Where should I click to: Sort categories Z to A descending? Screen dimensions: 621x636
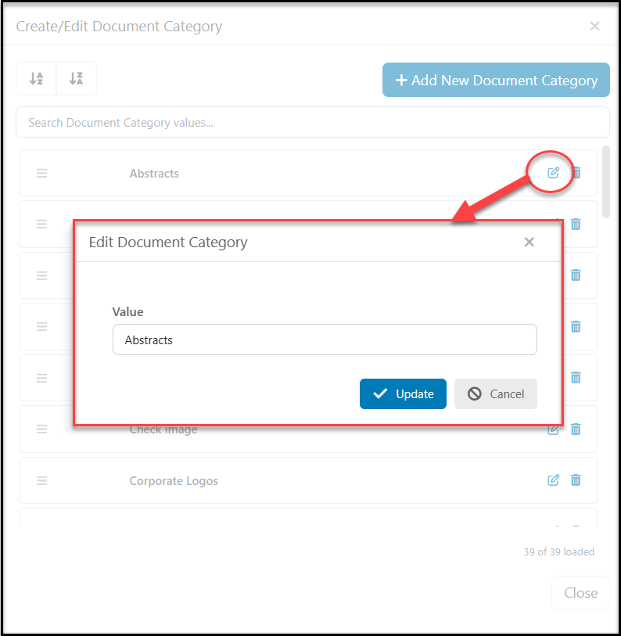pos(76,78)
